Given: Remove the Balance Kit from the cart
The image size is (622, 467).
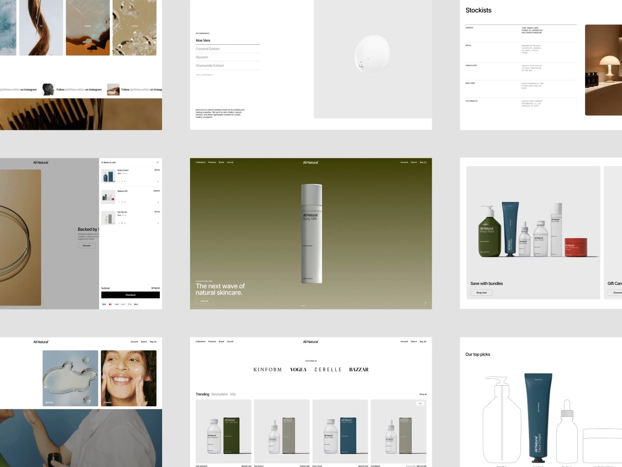Looking at the screenshot, I should click(158, 202).
